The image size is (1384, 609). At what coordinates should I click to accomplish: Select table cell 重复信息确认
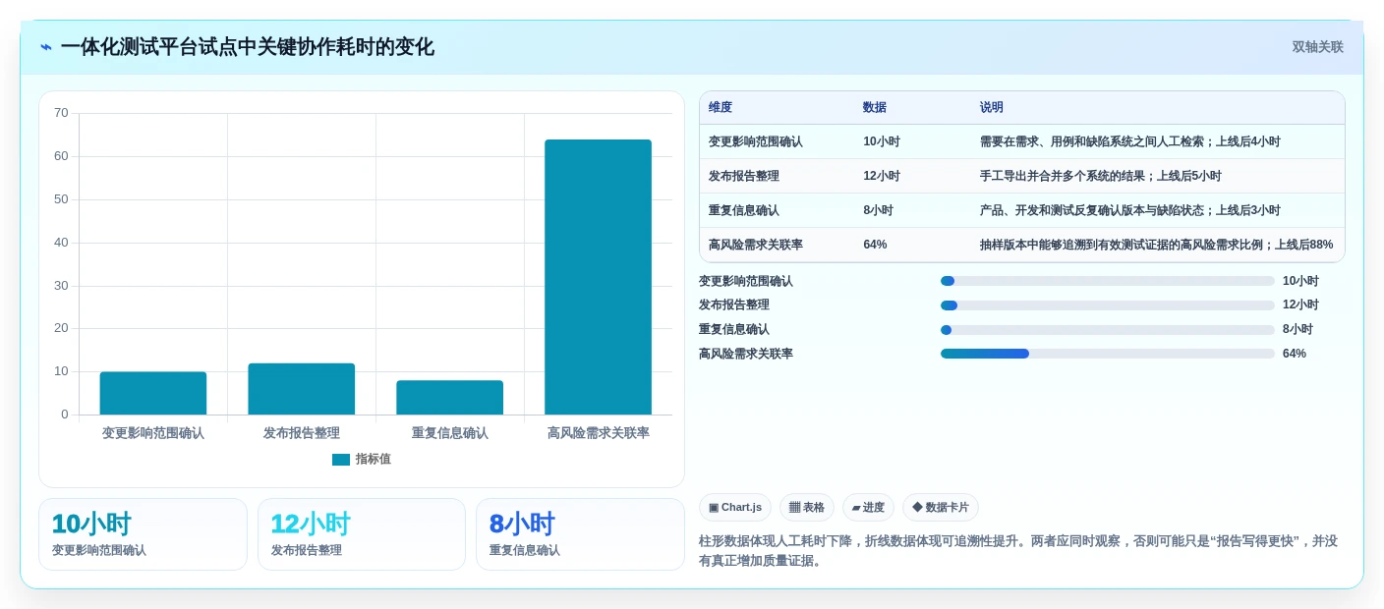744,210
